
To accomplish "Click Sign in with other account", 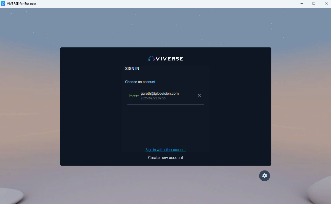I will (165, 150).
